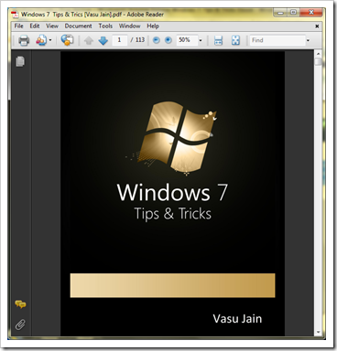Click the globe web conference icon

(67, 40)
